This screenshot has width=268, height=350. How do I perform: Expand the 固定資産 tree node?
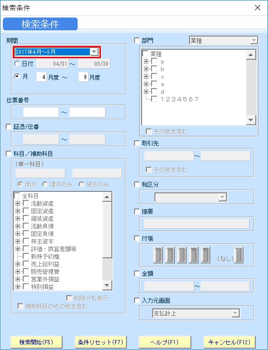coord(18,211)
